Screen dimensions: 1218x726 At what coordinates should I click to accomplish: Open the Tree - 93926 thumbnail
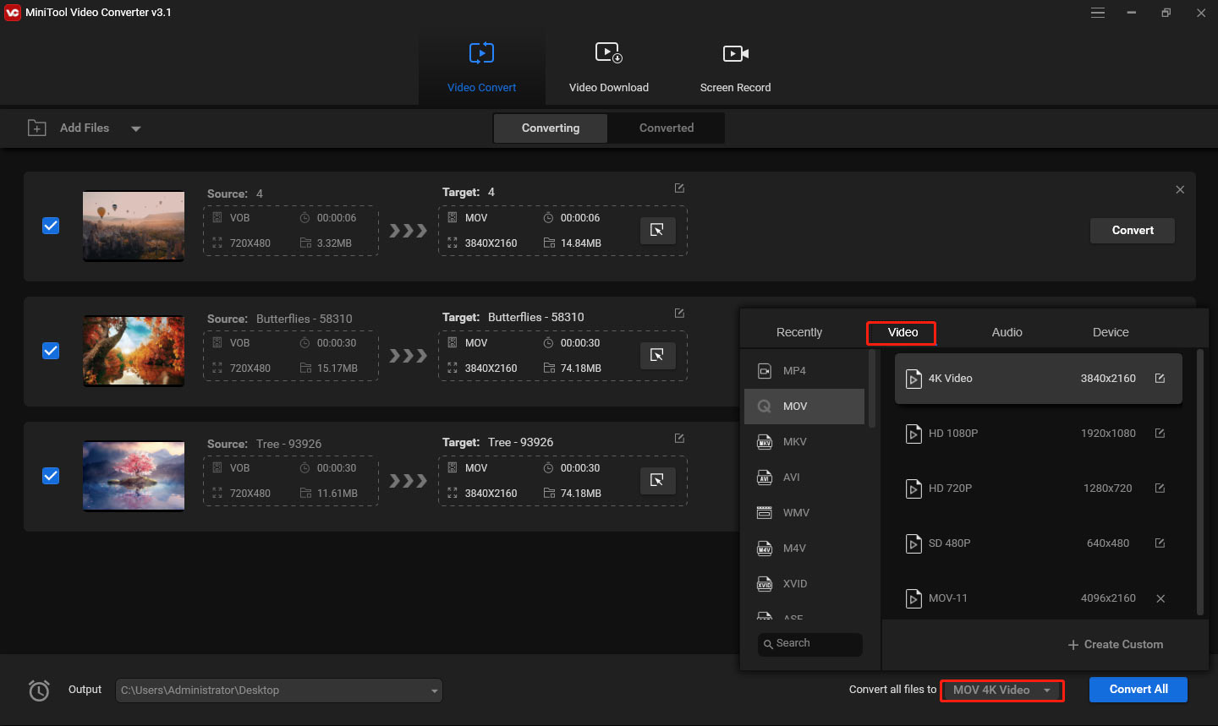point(134,476)
